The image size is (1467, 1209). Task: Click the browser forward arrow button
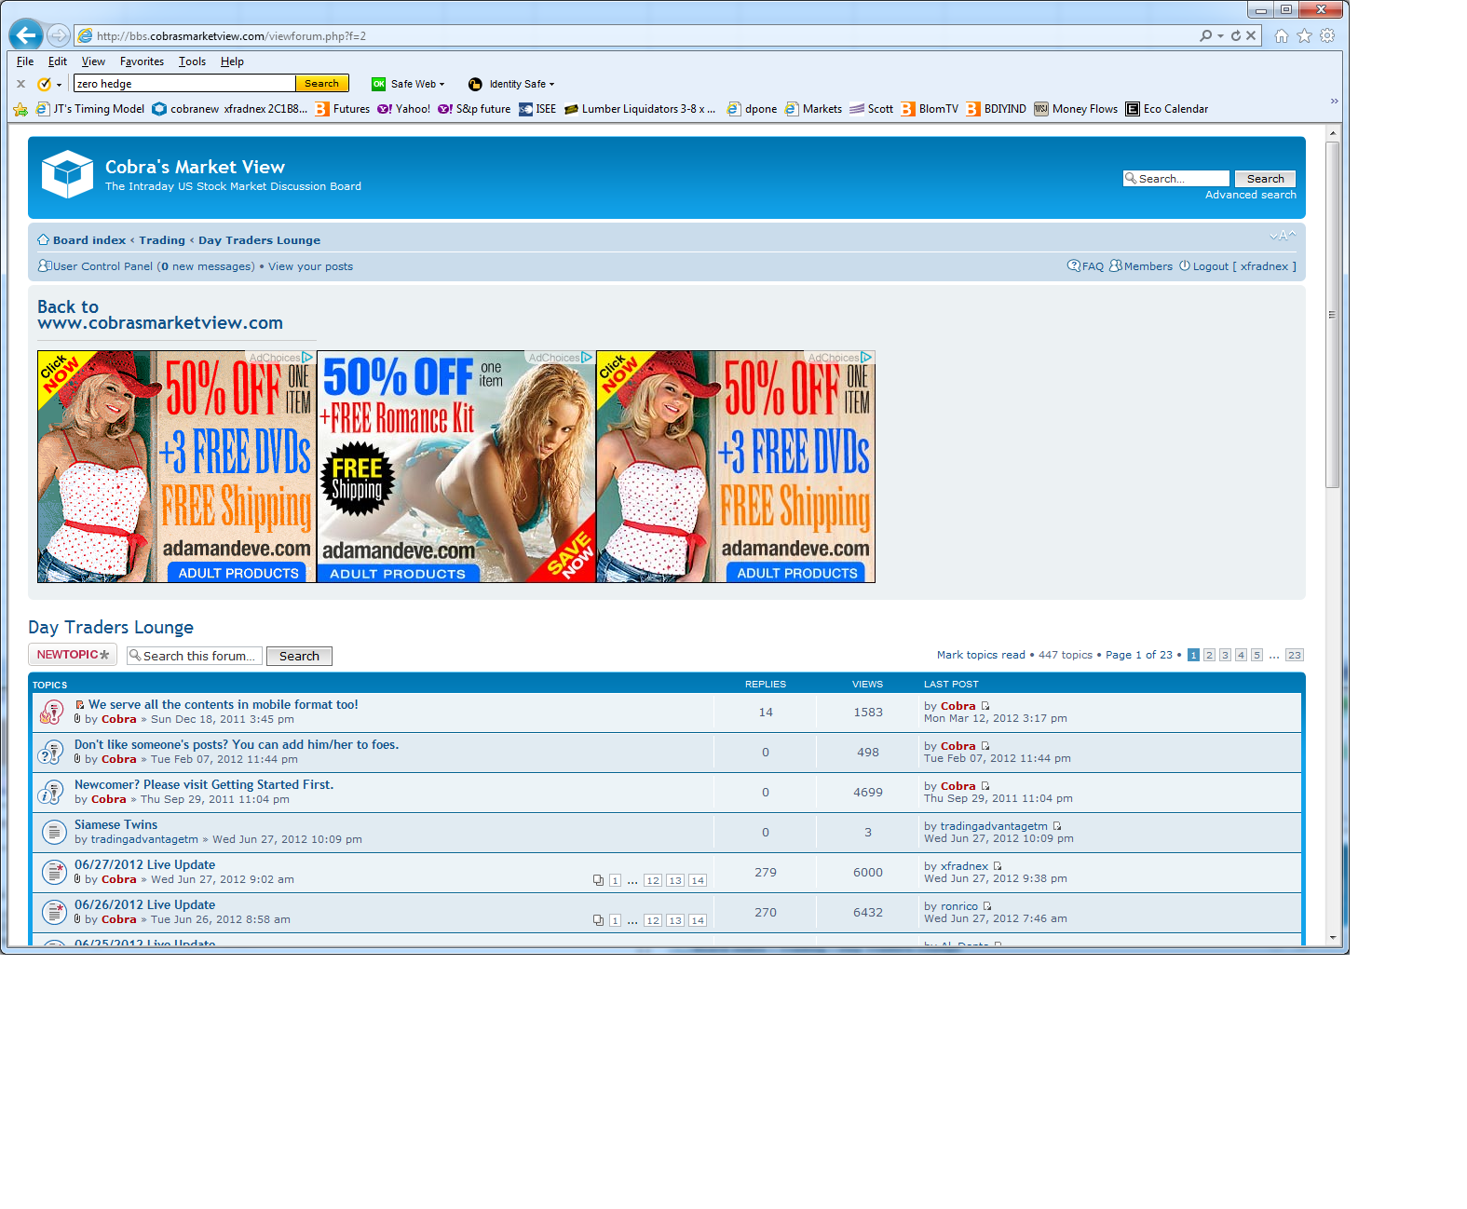[58, 35]
